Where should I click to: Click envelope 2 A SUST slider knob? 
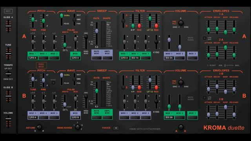tap(226, 47)
